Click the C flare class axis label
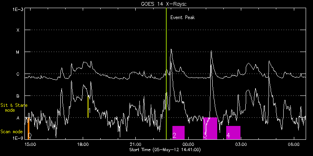The height and width of the screenshot is (156, 313). tap(18, 74)
